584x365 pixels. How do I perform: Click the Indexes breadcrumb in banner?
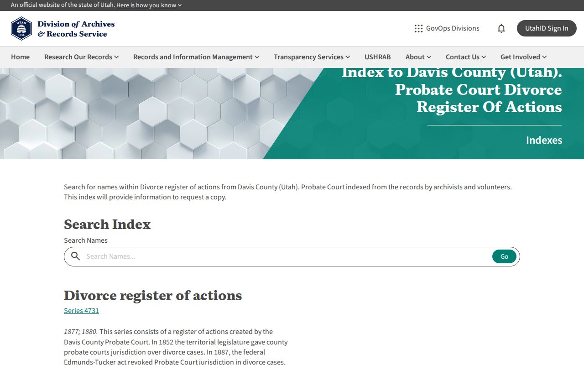pyautogui.click(x=544, y=140)
